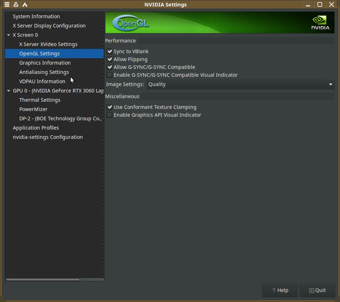The height and width of the screenshot is (302, 340).
Task: Open X Server XVideo Settings
Action: 48,44
